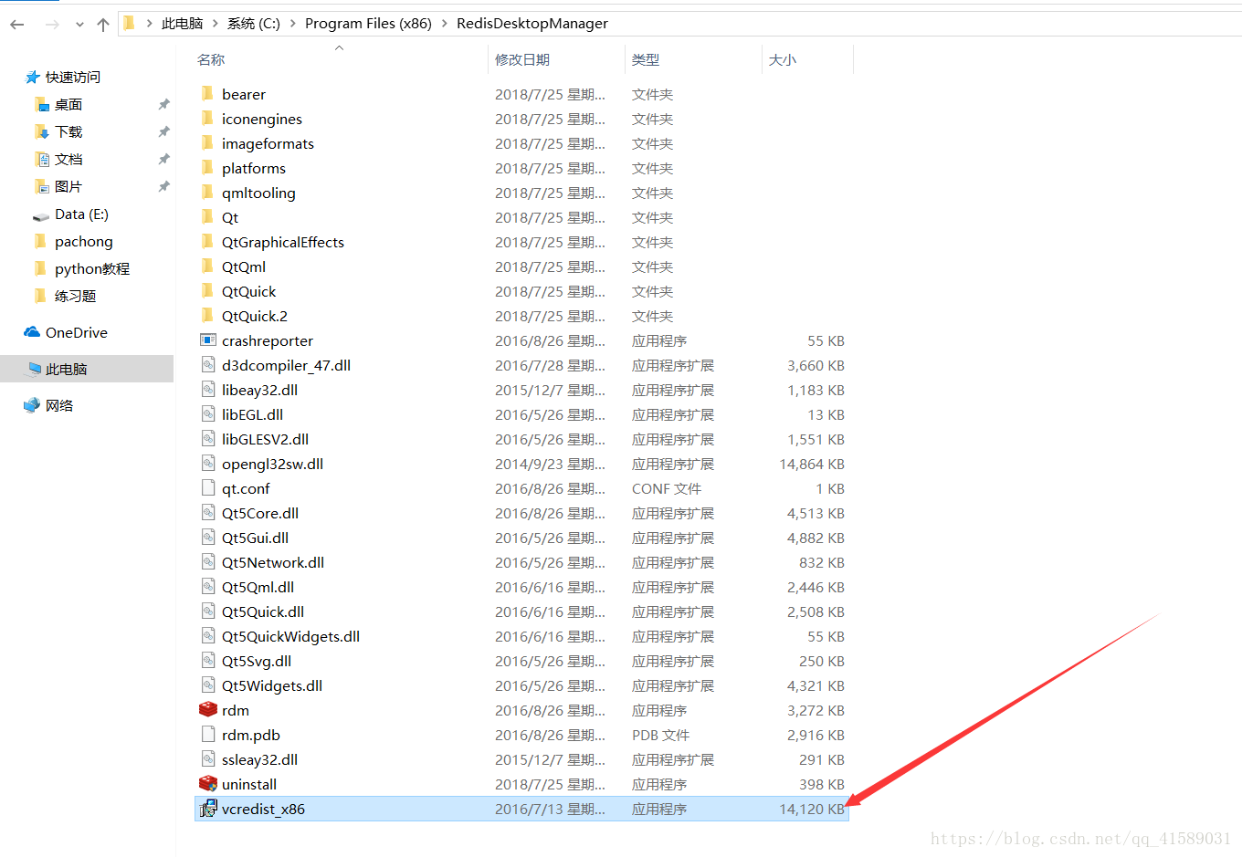Select the Qt5Network.dll file name
This screenshot has height=857, width=1242.
(273, 562)
